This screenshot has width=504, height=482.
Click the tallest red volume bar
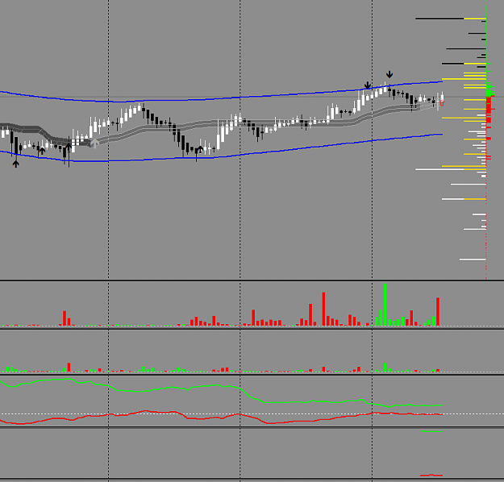pyautogui.click(x=323, y=309)
